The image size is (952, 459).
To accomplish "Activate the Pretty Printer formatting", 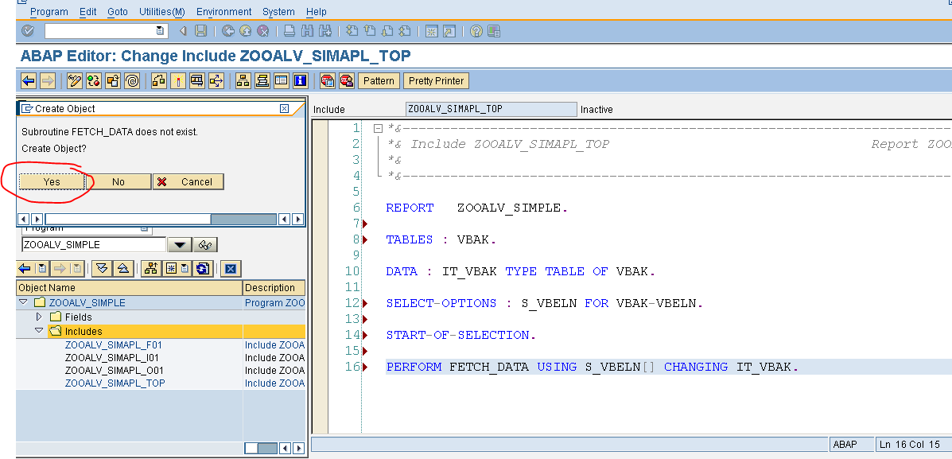I will coord(436,80).
